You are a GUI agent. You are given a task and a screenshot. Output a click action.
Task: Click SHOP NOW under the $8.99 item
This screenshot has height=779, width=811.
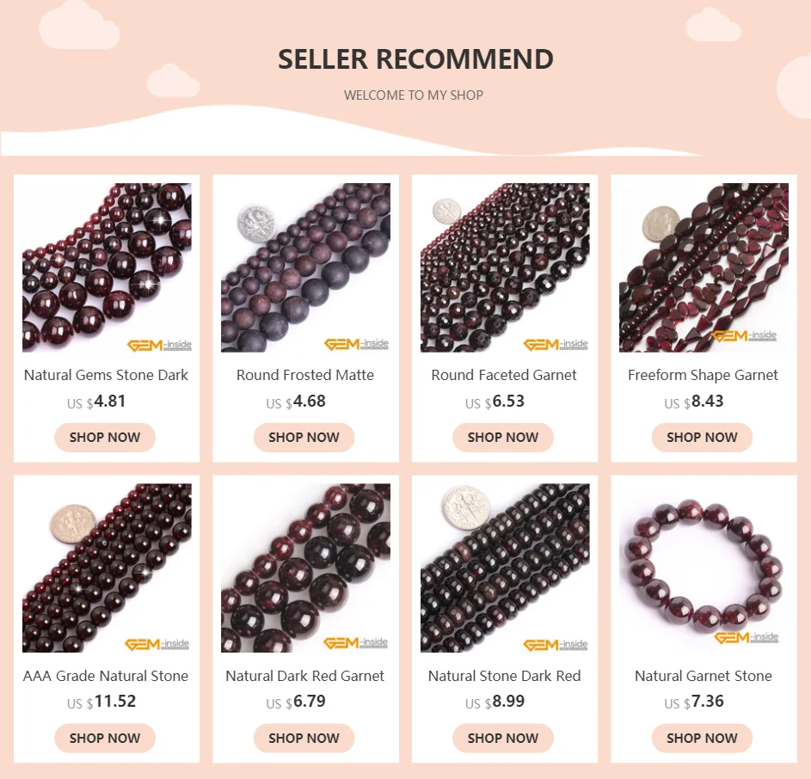[503, 738]
